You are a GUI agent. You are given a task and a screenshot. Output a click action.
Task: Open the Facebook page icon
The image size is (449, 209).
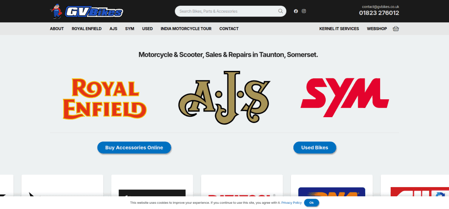[296, 11]
